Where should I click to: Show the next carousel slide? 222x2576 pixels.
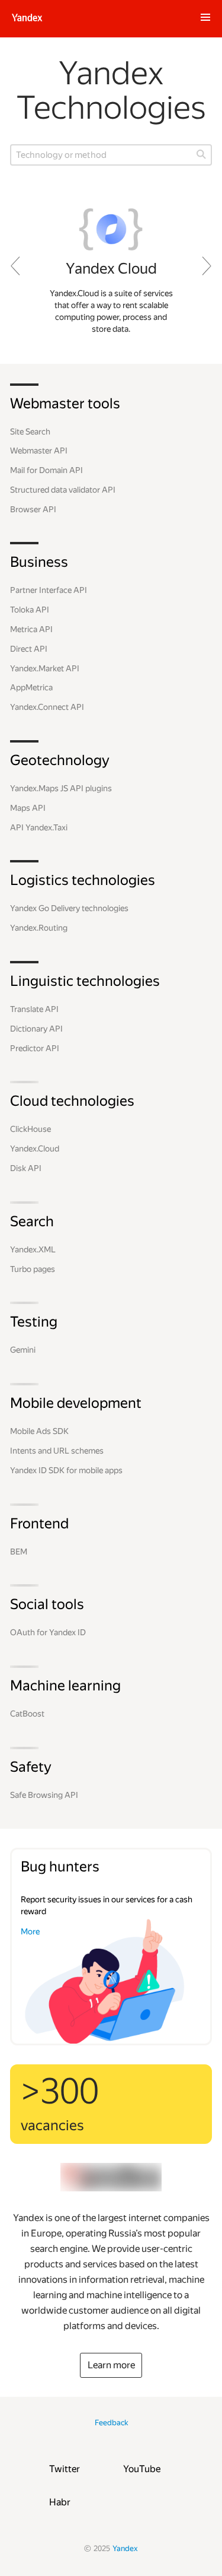pos(206,266)
